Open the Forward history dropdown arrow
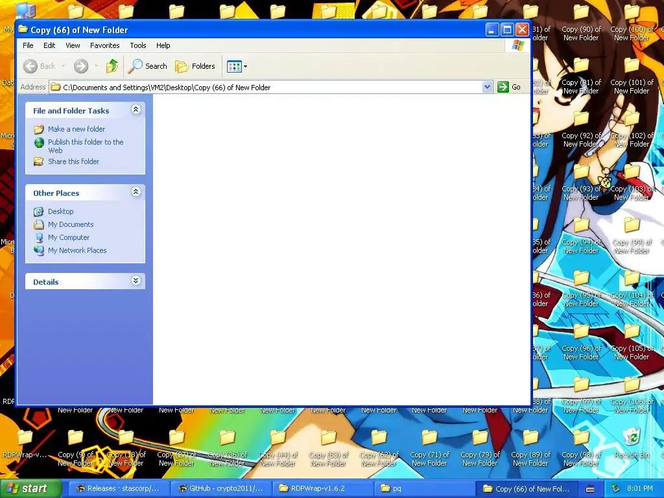Image resolution: width=664 pixels, height=498 pixels. [x=96, y=66]
